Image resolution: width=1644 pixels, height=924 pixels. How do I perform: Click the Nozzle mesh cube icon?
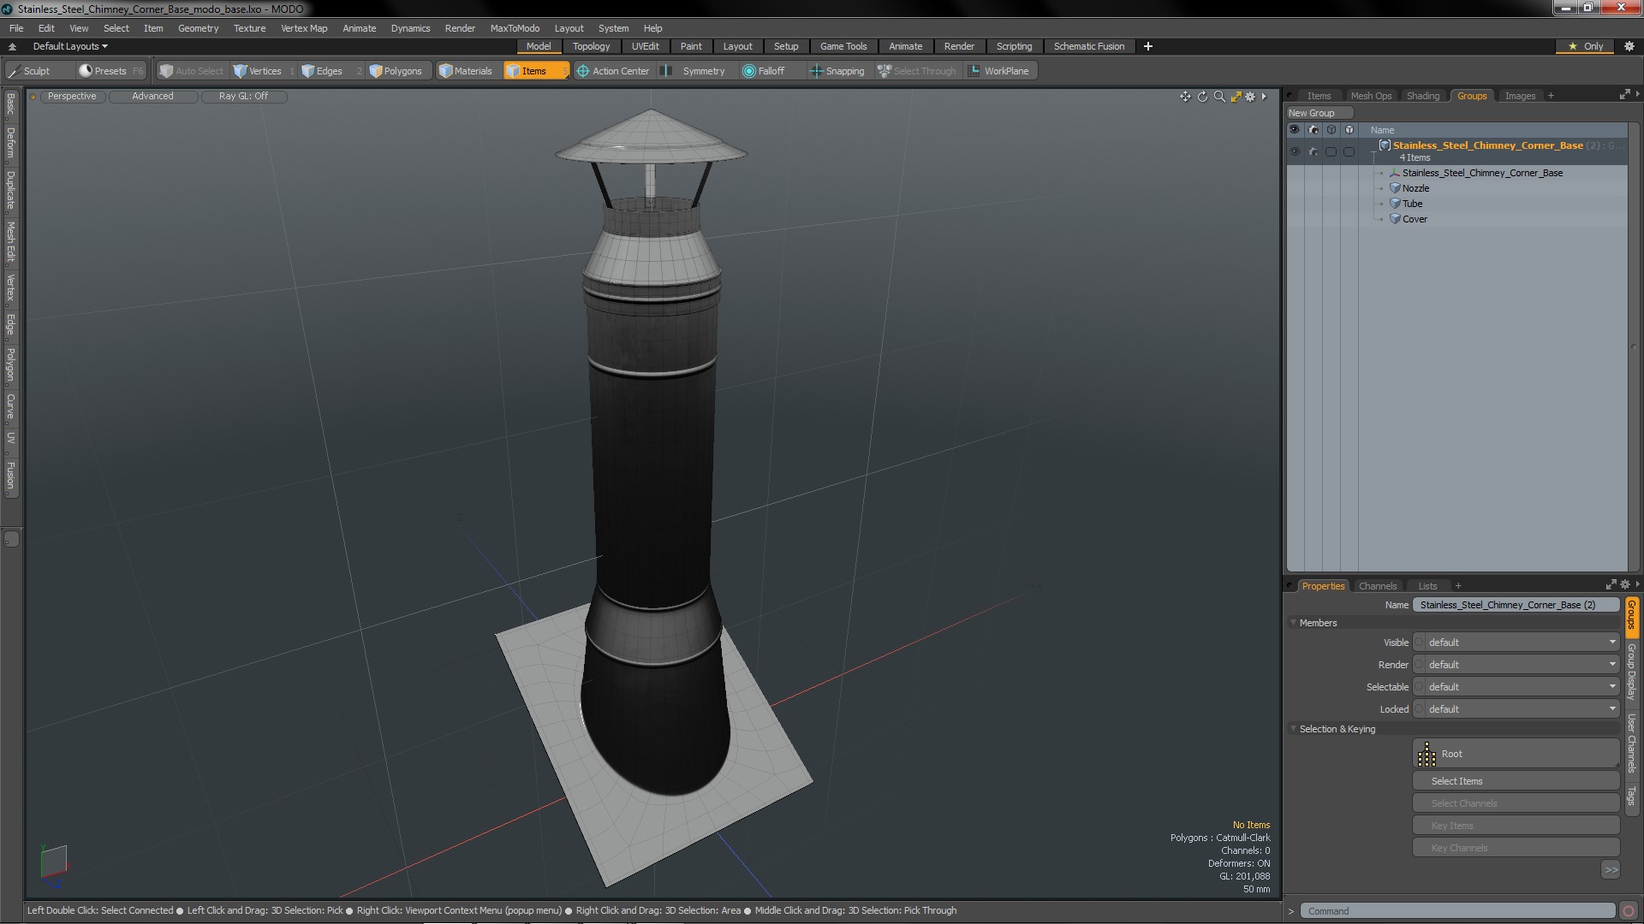(1395, 188)
